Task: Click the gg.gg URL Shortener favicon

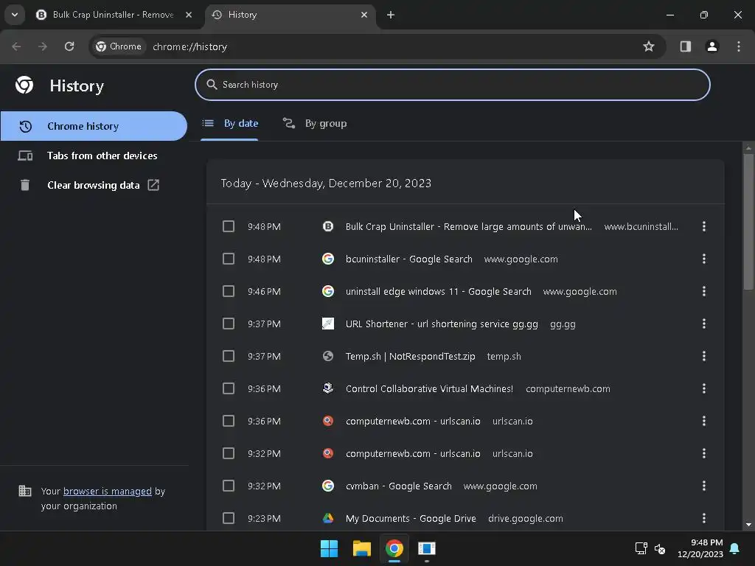Action: 328,324
